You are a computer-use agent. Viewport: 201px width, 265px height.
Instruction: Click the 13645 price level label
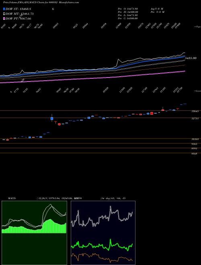click(195, 111)
